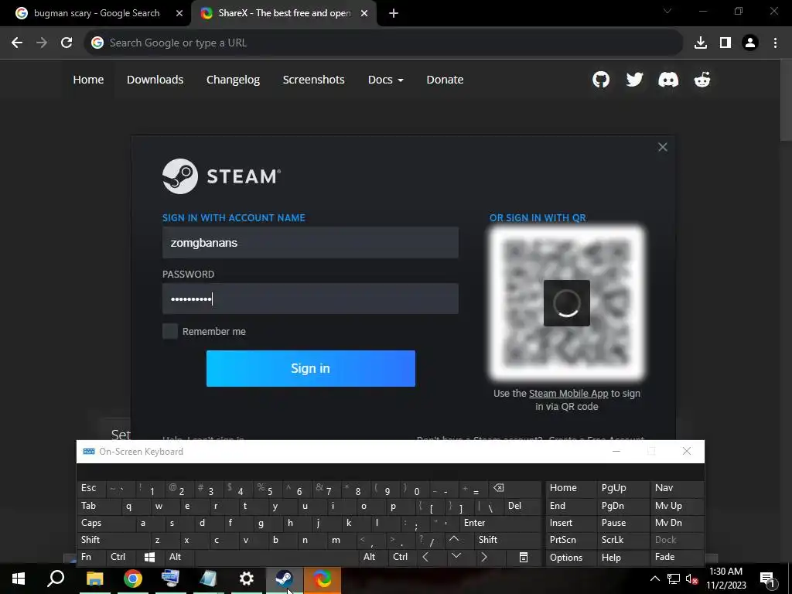Open the Home nav item
This screenshot has height=594, width=792.
(x=88, y=80)
